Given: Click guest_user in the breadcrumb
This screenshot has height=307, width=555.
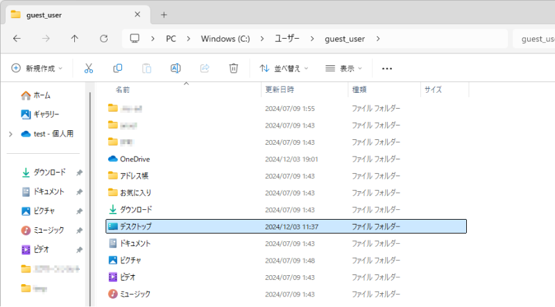Looking at the screenshot, I should (x=345, y=39).
